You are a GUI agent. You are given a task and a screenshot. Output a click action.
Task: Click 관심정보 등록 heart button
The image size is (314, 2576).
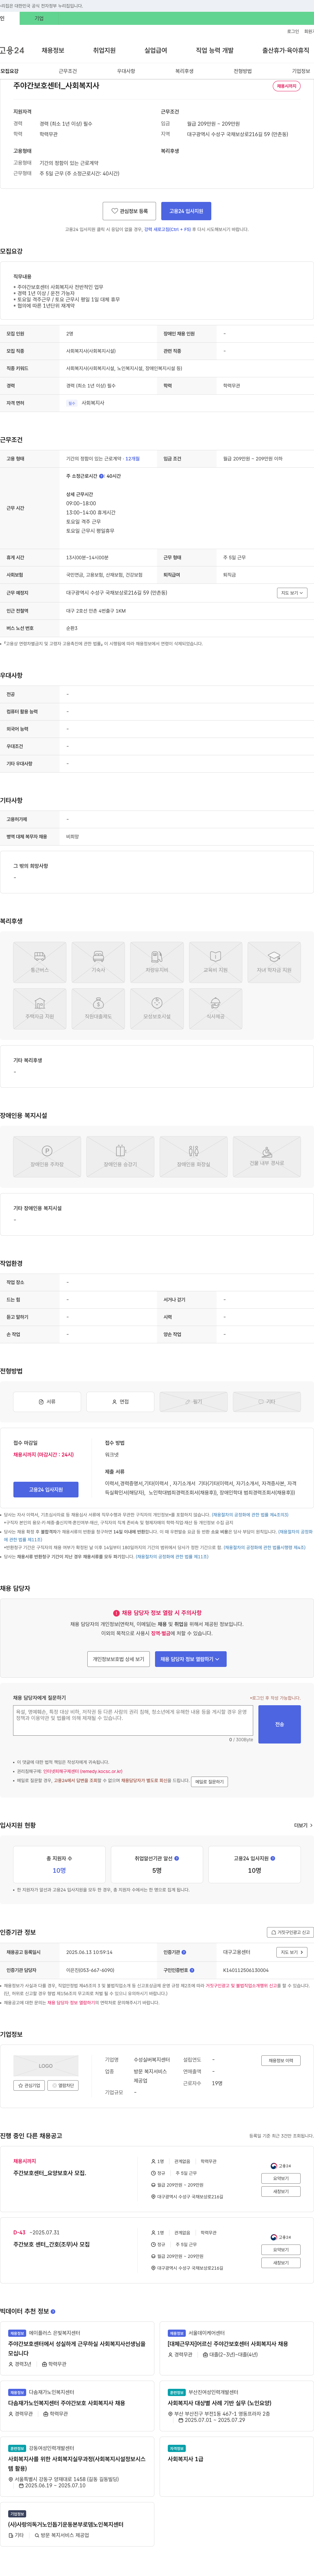[129, 211]
